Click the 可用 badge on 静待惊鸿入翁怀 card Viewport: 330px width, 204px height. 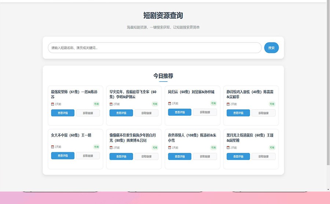coord(272,104)
